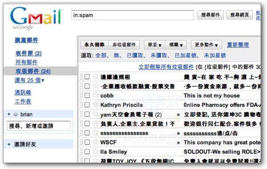The height and width of the screenshot is (169, 267).
Task: Open 所有郵件 folder
Action: [x=26, y=62]
